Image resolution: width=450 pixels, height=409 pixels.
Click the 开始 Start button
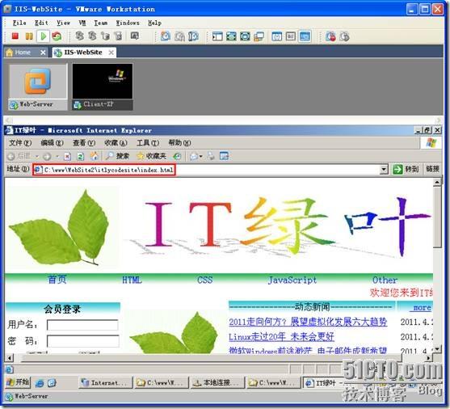18,382
